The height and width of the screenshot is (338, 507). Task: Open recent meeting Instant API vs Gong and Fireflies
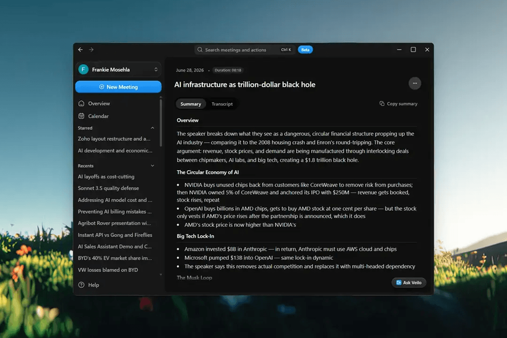pos(115,235)
